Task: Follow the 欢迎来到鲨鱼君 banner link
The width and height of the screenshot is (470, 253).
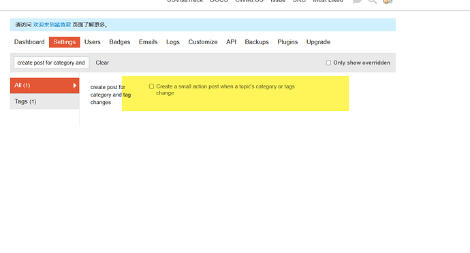Action: 52,25
